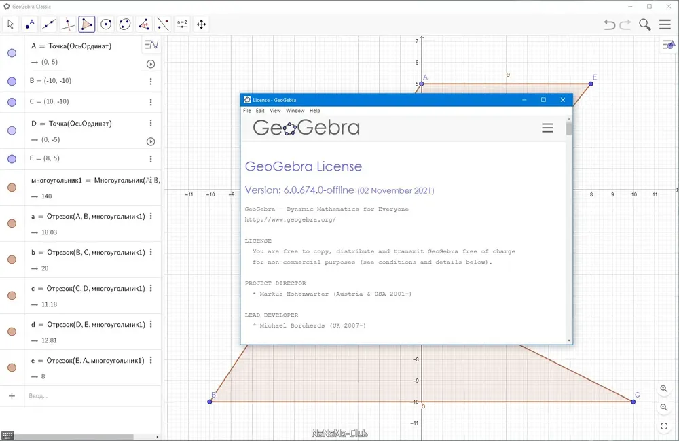Open the View menu in License window

coord(275,111)
